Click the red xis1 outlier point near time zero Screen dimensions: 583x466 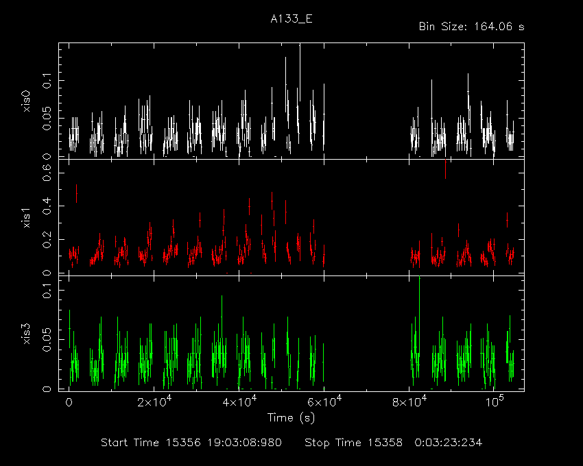pos(77,193)
